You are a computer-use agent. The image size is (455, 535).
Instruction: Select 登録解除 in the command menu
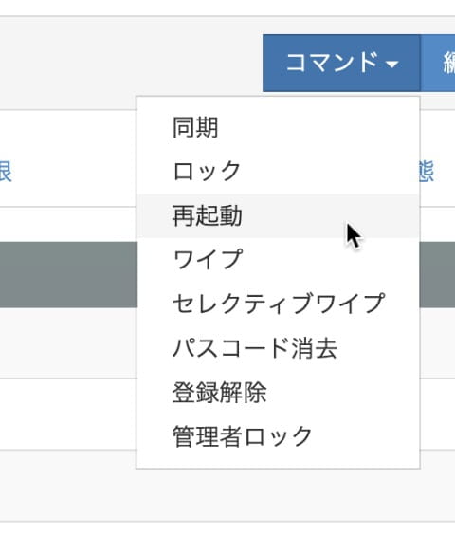click(x=278, y=393)
